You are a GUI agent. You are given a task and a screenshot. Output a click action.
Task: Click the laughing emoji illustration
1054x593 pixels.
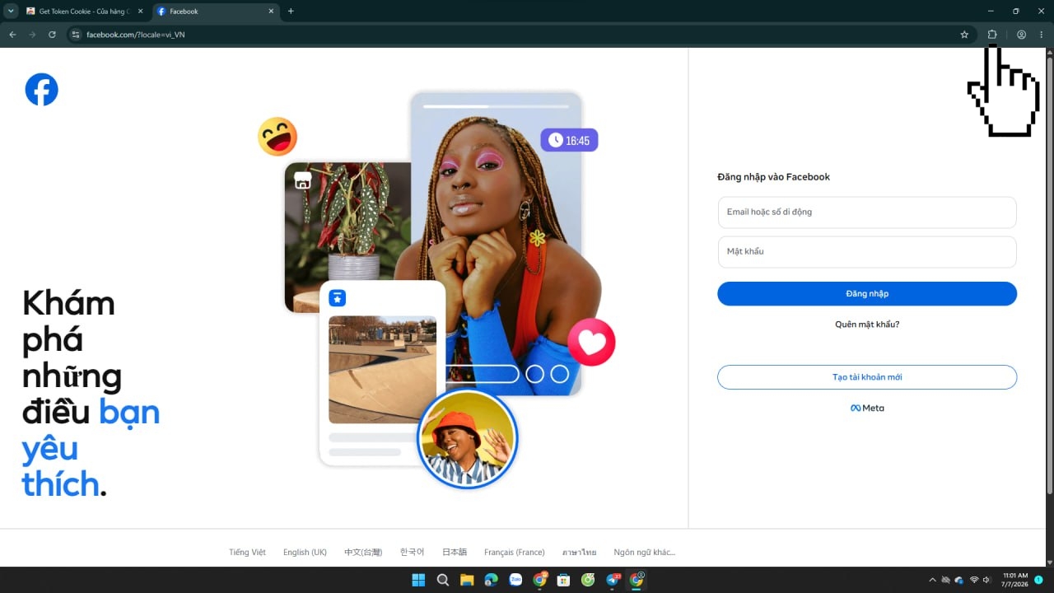(x=277, y=137)
